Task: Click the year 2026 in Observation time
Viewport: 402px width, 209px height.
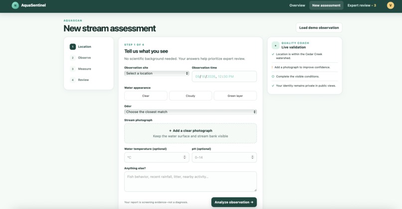Action: coord(211,77)
